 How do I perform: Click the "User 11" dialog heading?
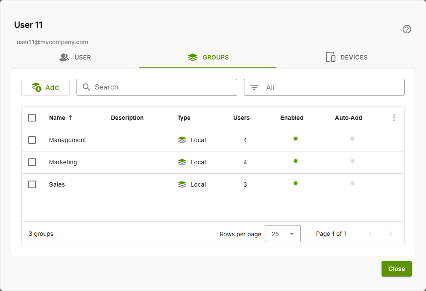pyautogui.click(x=28, y=25)
